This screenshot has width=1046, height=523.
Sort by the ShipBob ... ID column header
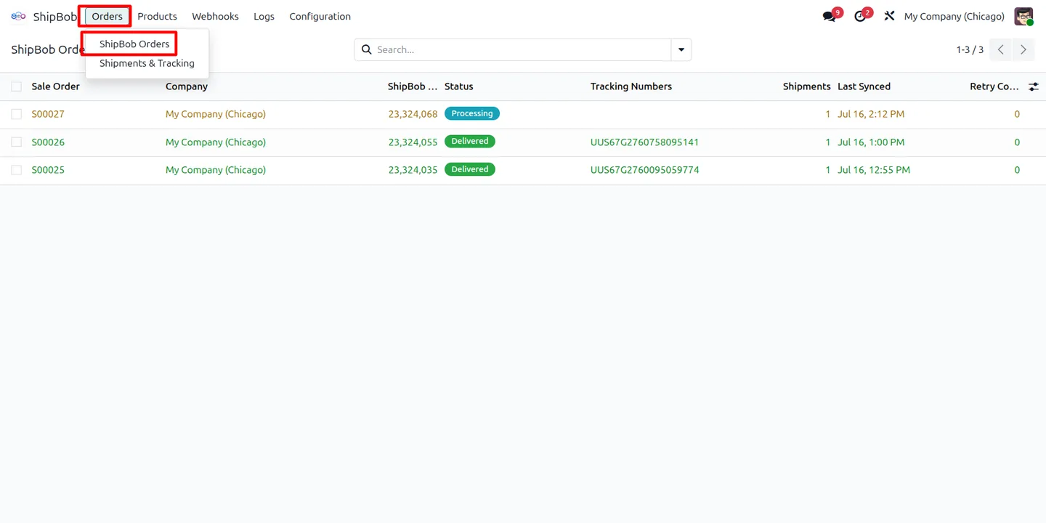[413, 86]
